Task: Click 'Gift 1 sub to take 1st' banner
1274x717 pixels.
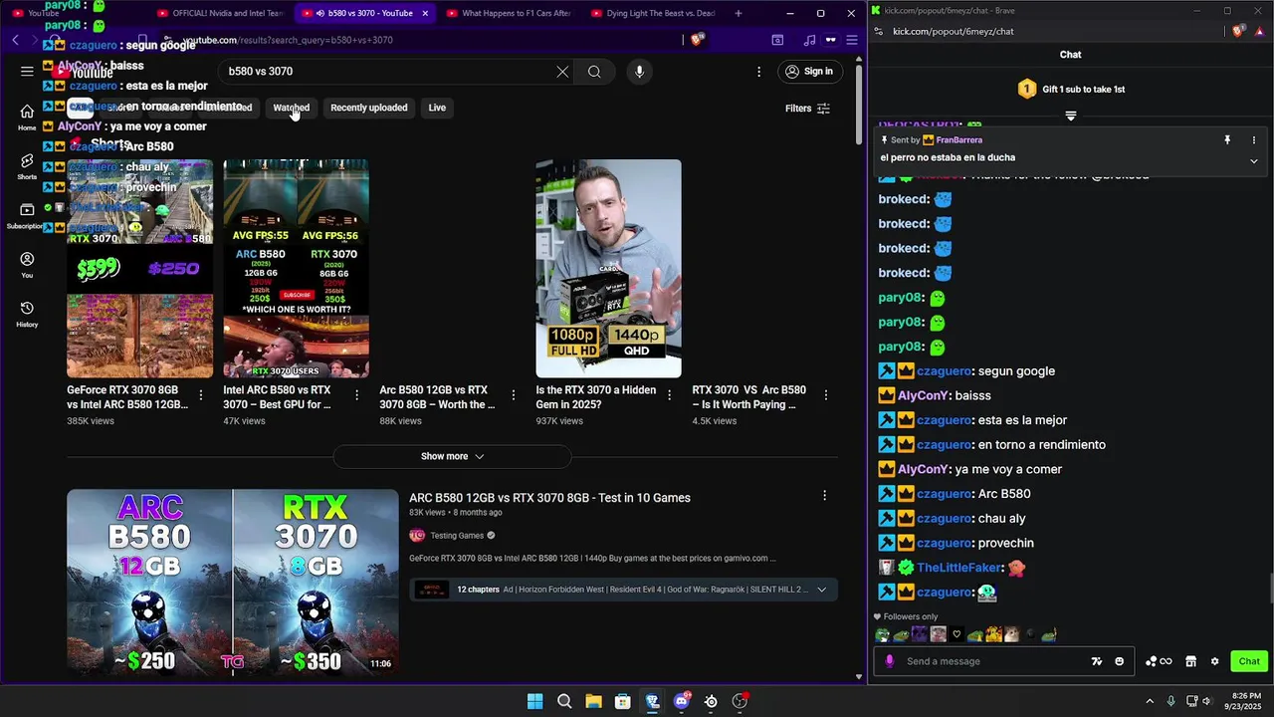Action: coord(1071,89)
